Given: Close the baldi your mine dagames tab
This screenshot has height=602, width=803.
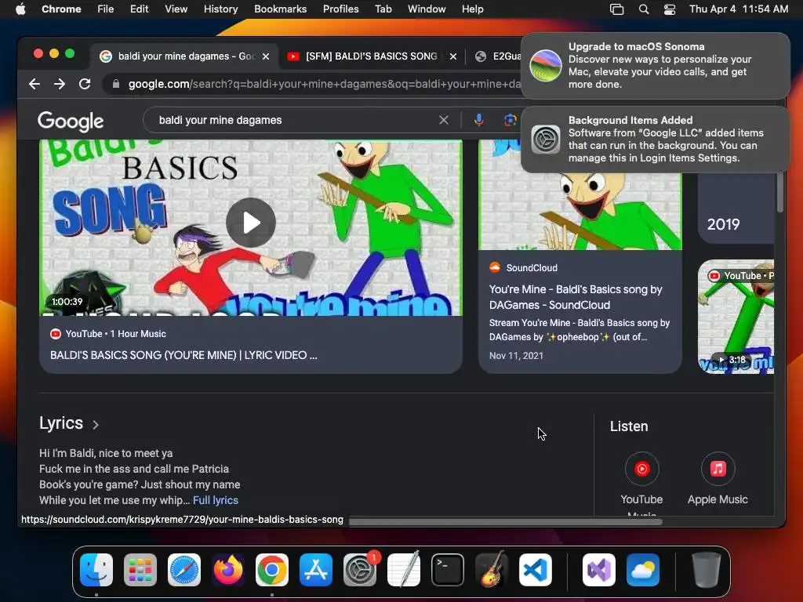Looking at the screenshot, I should pos(266,56).
